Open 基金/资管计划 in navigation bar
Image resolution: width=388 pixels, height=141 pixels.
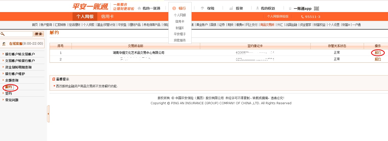[106, 25]
